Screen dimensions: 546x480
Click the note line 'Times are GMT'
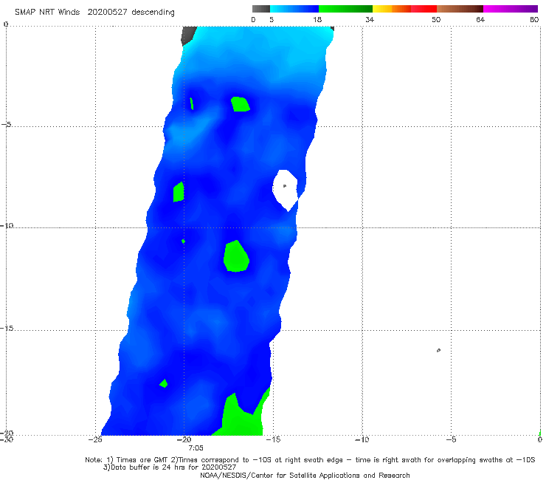(142, 460)
